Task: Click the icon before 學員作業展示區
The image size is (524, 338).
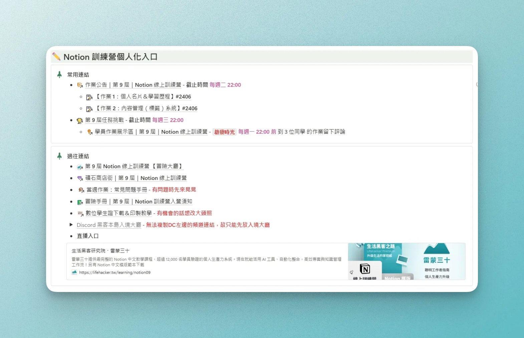Action: [90, 132]
